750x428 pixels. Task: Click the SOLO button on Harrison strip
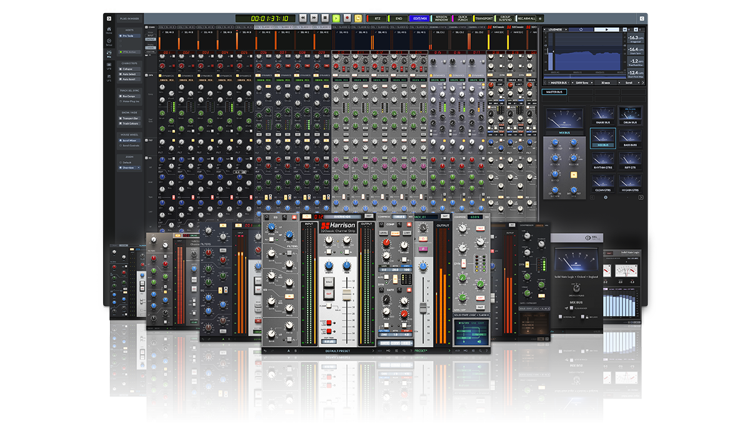[329, 282]
